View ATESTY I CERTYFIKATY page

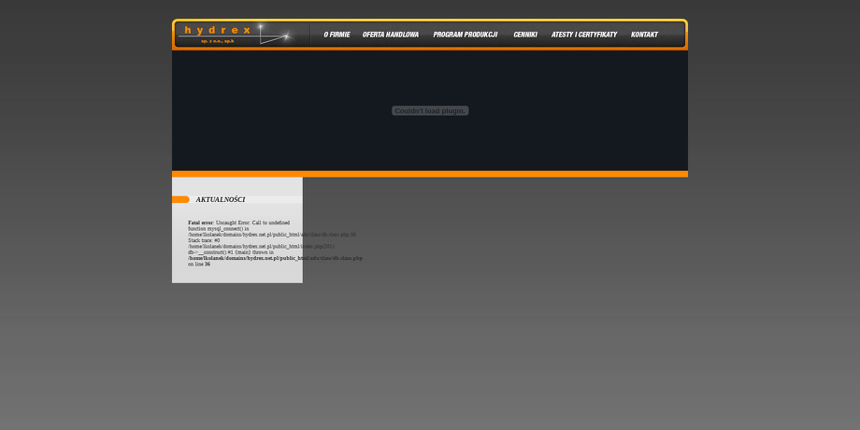[x=584, y=35]
